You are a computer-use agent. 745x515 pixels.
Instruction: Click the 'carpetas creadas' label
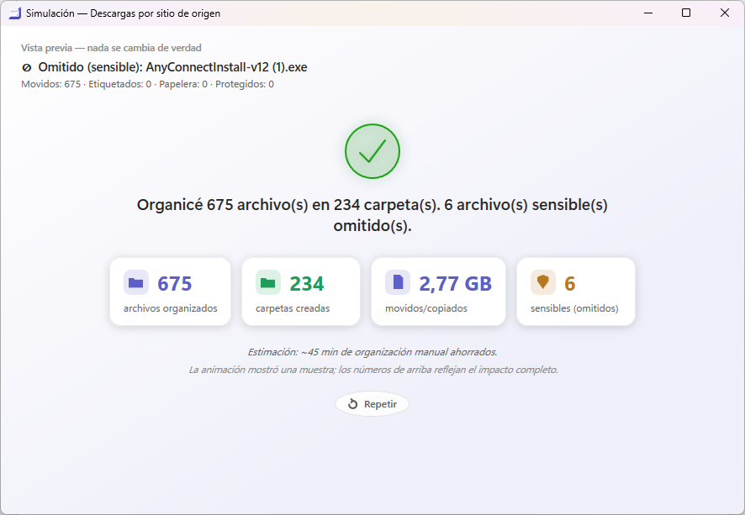(293, 308)
